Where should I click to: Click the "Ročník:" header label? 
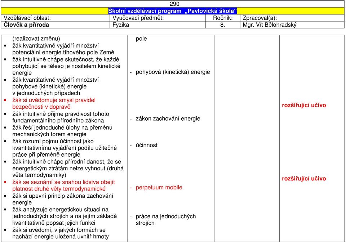tap(223, 18)
